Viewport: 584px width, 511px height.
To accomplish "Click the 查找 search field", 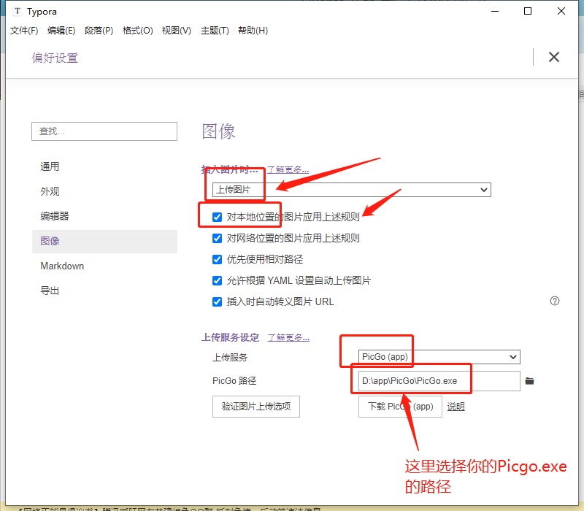I will point(104,131).
